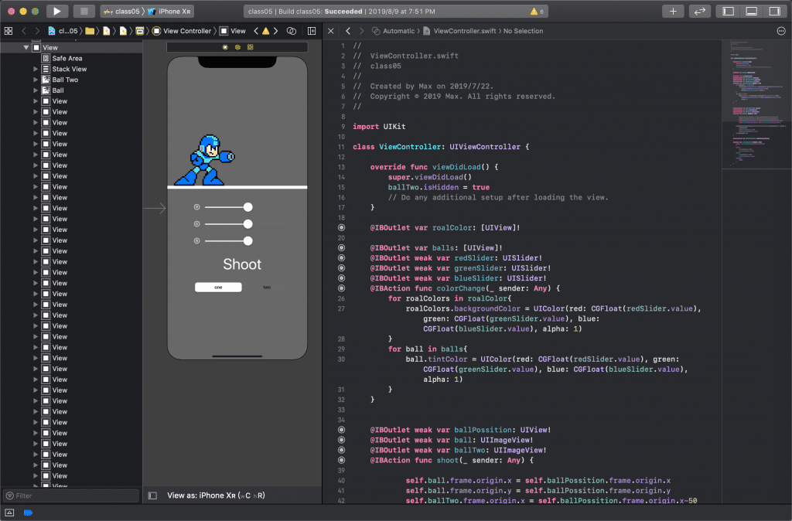Click ViewController.swift in the editor breadcrumb

tap(459, 31)
